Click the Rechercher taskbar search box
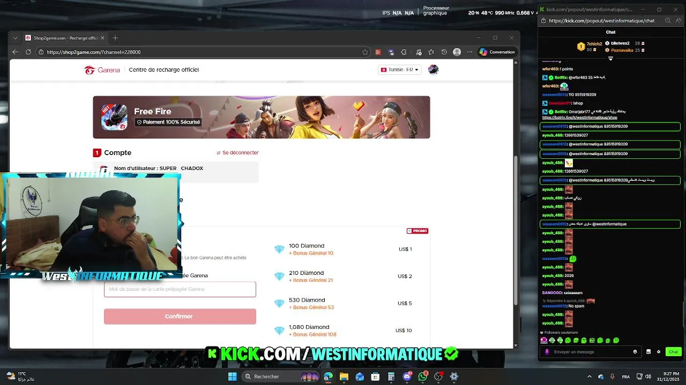686x385 pixels. coord(281,376)
